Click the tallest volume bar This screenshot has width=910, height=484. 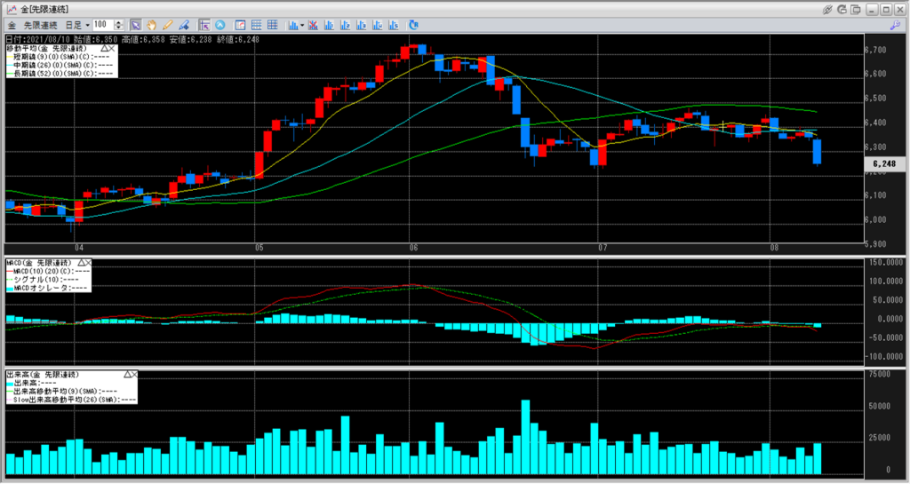point(526,437)
